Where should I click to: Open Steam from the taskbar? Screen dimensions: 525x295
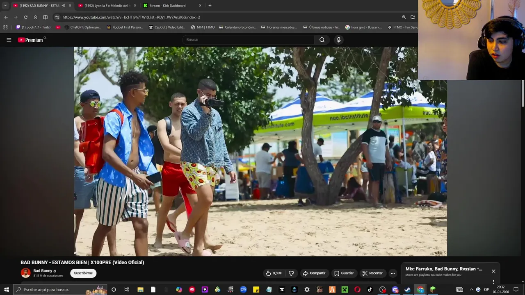click(x=407, y=290)
